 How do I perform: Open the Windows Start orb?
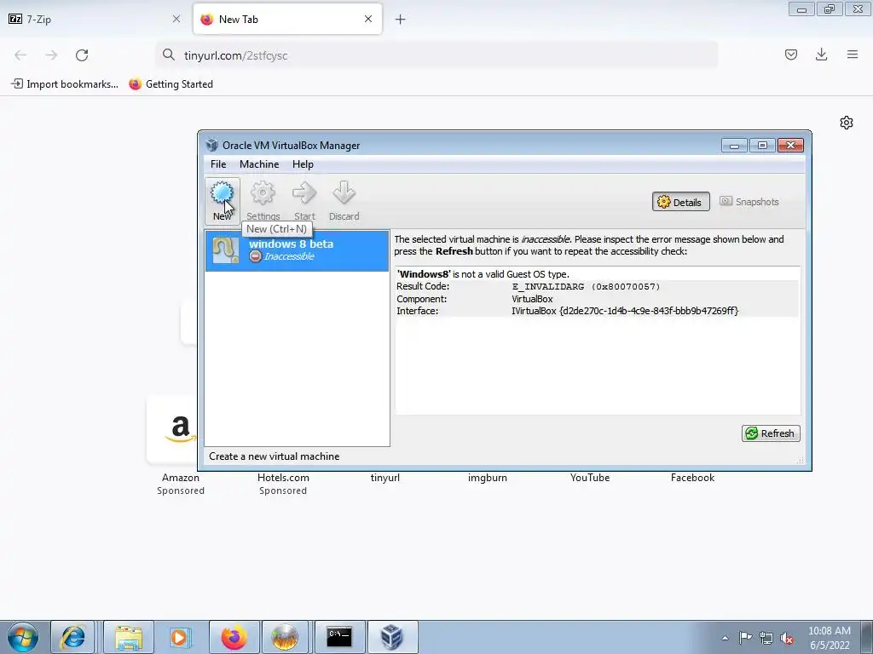tap(23, 637)
